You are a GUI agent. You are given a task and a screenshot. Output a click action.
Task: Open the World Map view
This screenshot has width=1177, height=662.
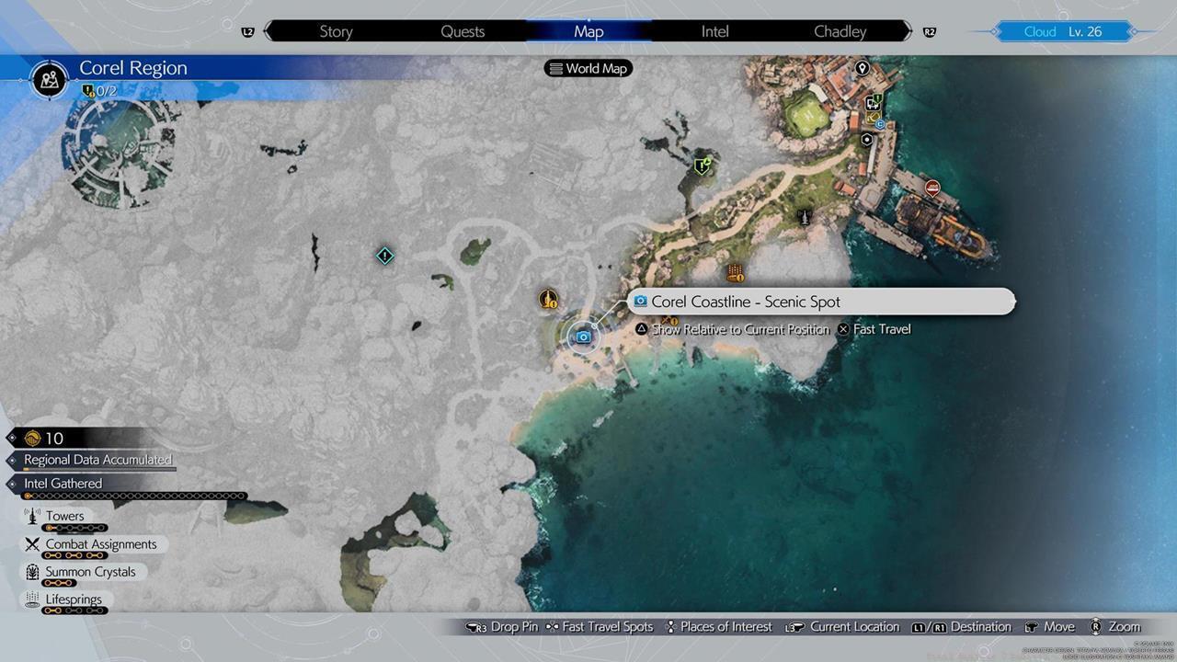[x=588, y=68]
